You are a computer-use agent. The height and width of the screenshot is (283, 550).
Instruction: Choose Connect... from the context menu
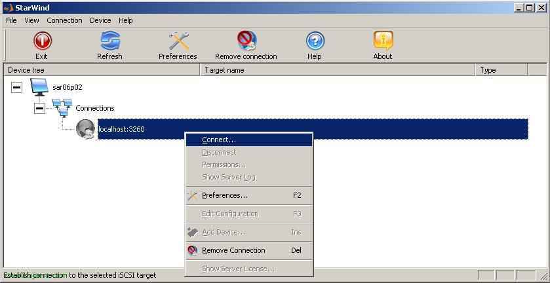pos(248,140)
